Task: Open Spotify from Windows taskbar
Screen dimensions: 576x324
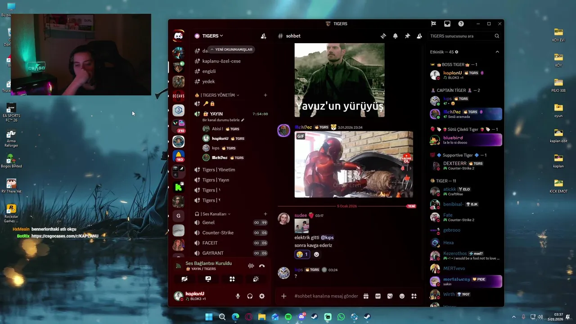Action: tap(288, 317)
